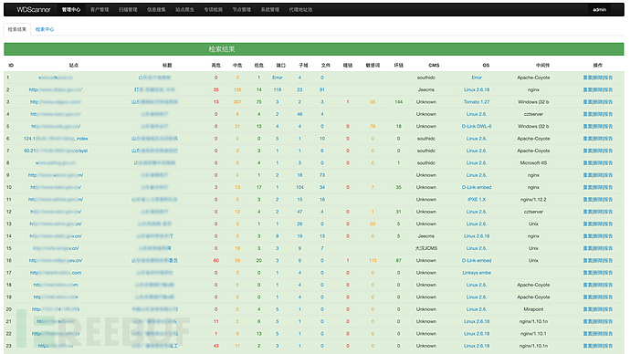Click bad-link value 144 in row 3
Screen dimensions: 630x354
pyautogui.click(x=399, y=102)
